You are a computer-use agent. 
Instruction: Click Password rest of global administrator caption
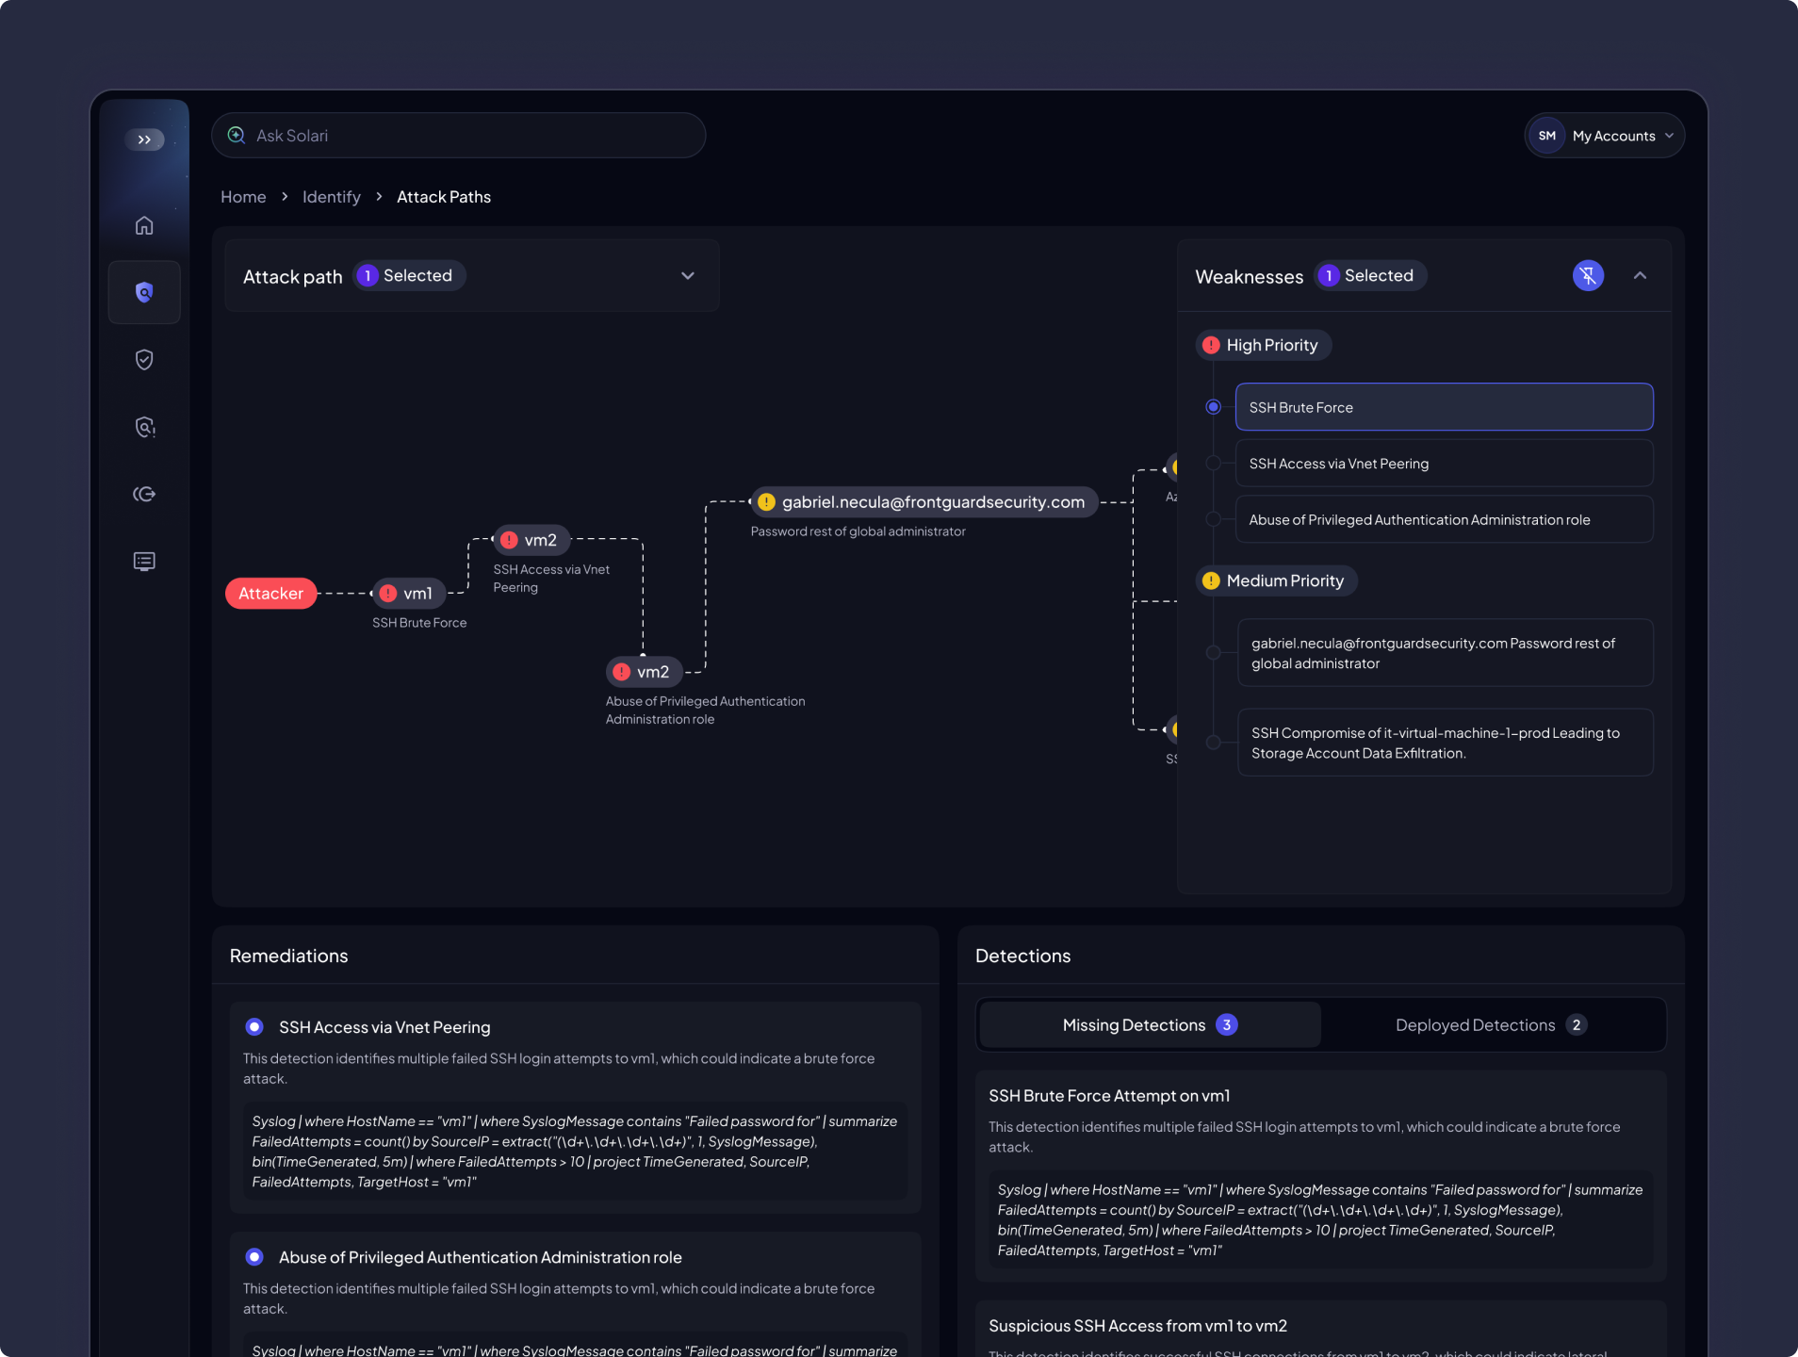pyautogui.click(x=858, y=531)
